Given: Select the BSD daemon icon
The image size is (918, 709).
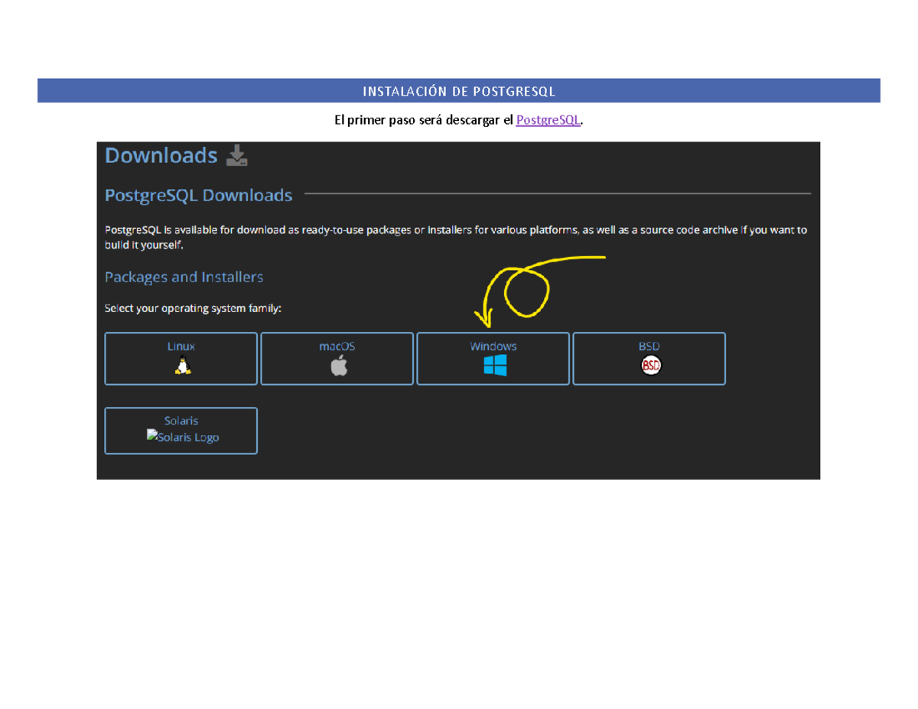Looking at the screenshot, I should 649,367.
